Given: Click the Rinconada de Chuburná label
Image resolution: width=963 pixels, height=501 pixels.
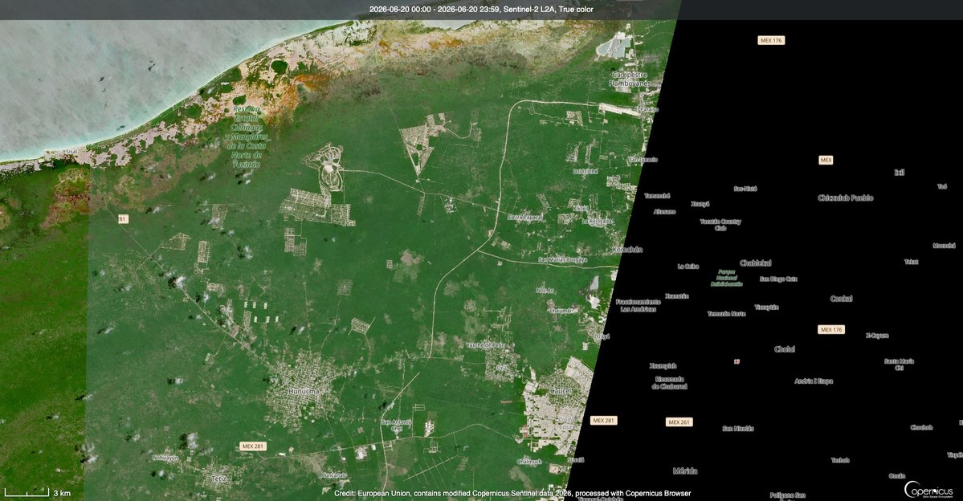Looking at the screenshot, I should click(669, 382).
